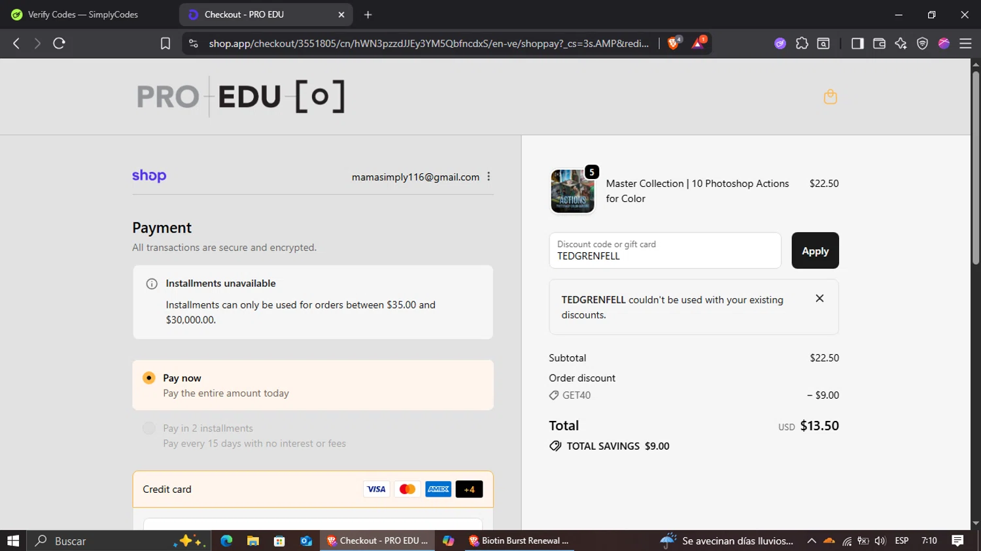
Task: Open Brave Rewards triangle icon
Action: pos(698,43)
